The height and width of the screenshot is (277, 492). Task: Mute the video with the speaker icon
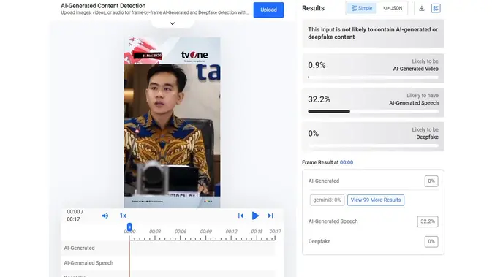[x=105, y=216]
